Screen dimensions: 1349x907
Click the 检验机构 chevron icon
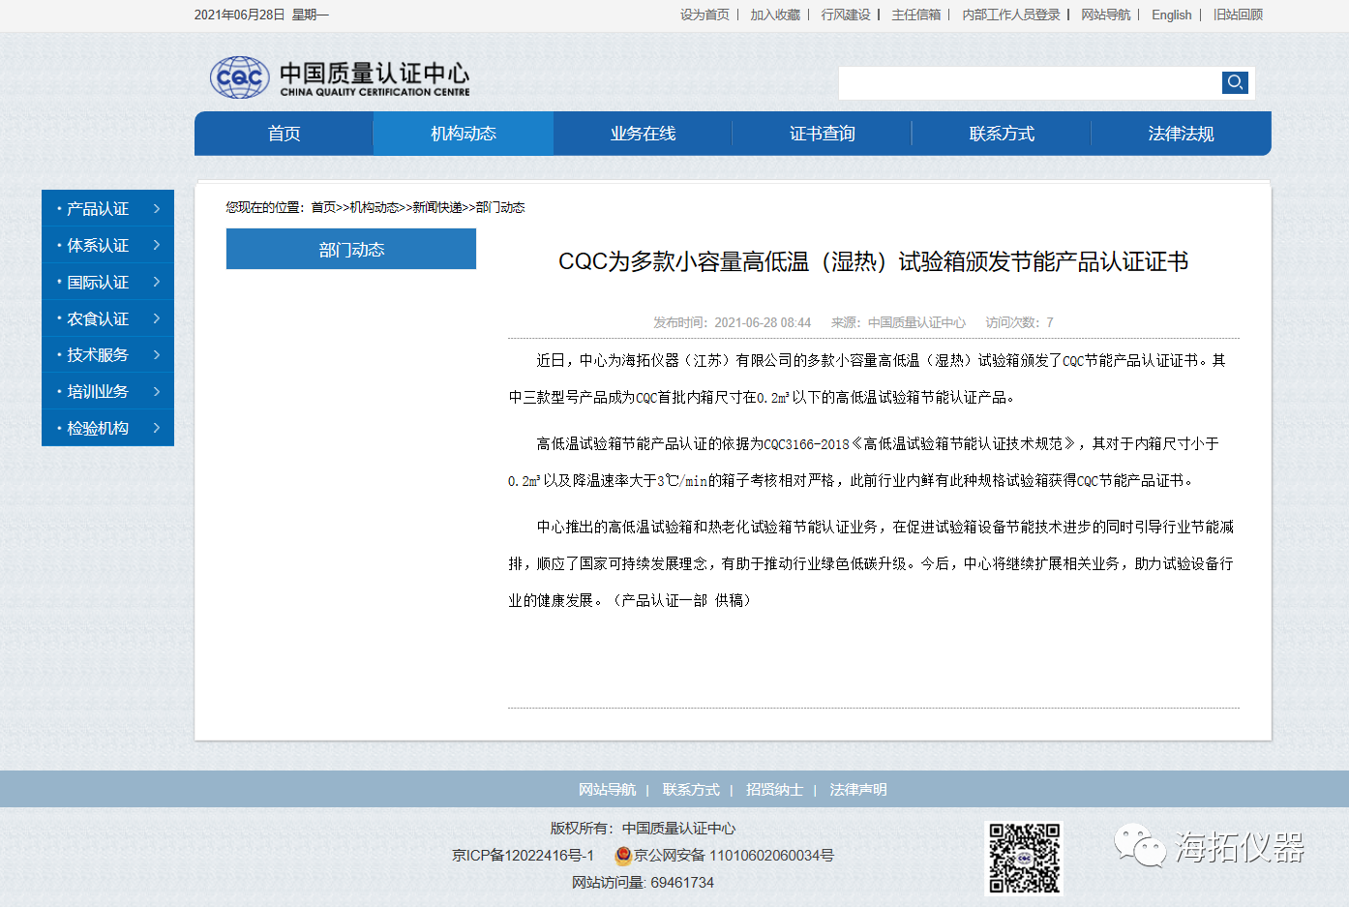point(157,428)
